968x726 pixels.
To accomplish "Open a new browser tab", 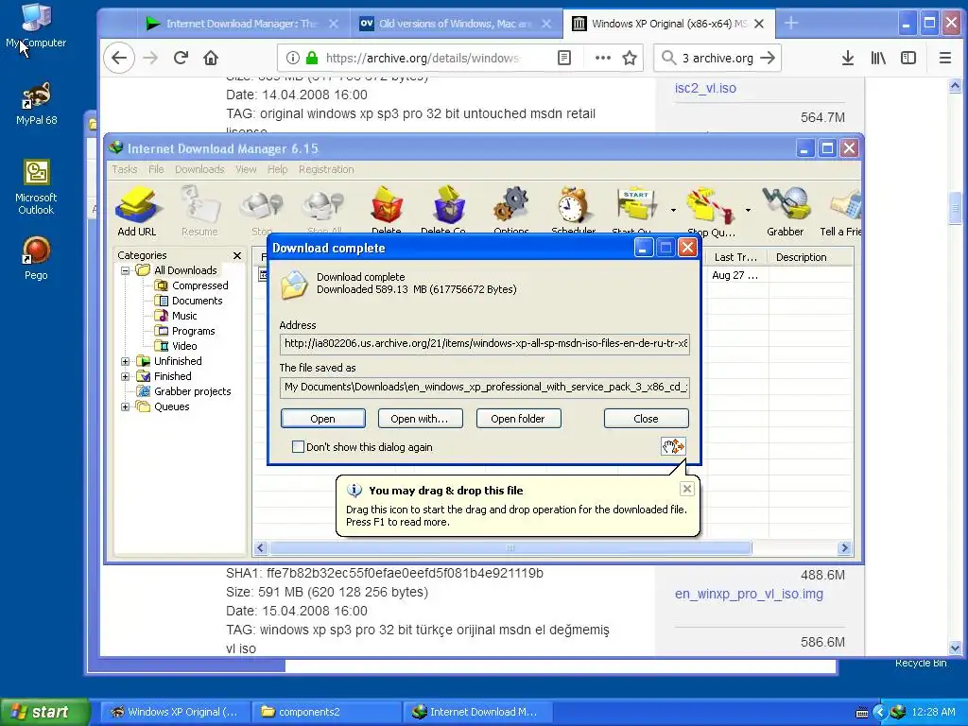I will 791,24.
